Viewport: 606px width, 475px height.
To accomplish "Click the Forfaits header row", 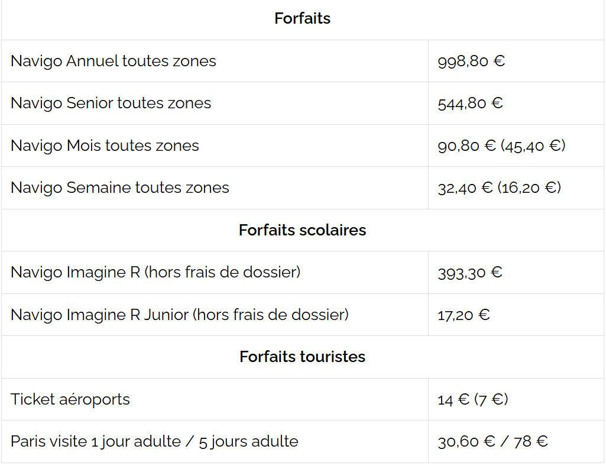I will (x=302, y=19).
